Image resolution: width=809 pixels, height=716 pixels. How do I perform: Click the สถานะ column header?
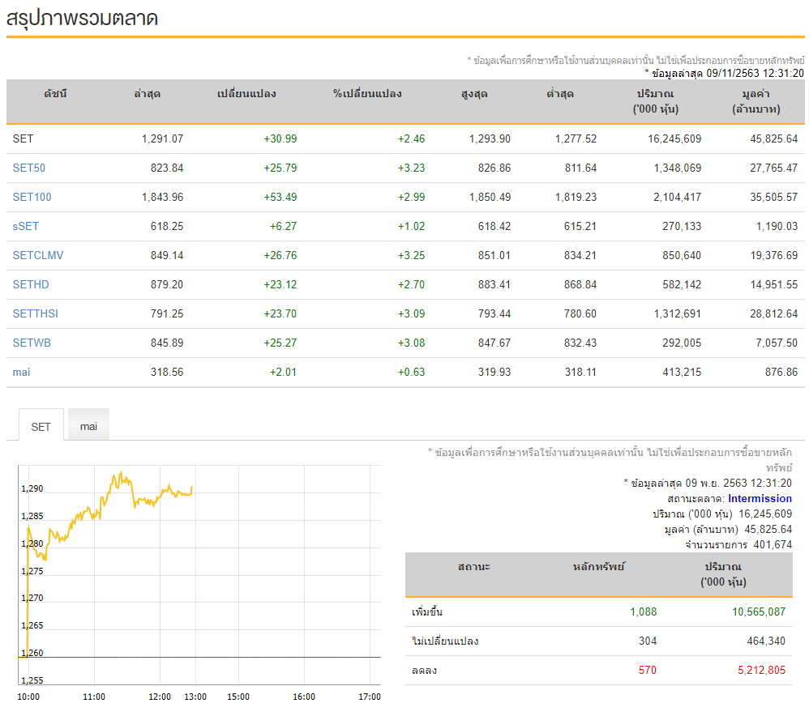pyautogui.click(x=473, y=567)
